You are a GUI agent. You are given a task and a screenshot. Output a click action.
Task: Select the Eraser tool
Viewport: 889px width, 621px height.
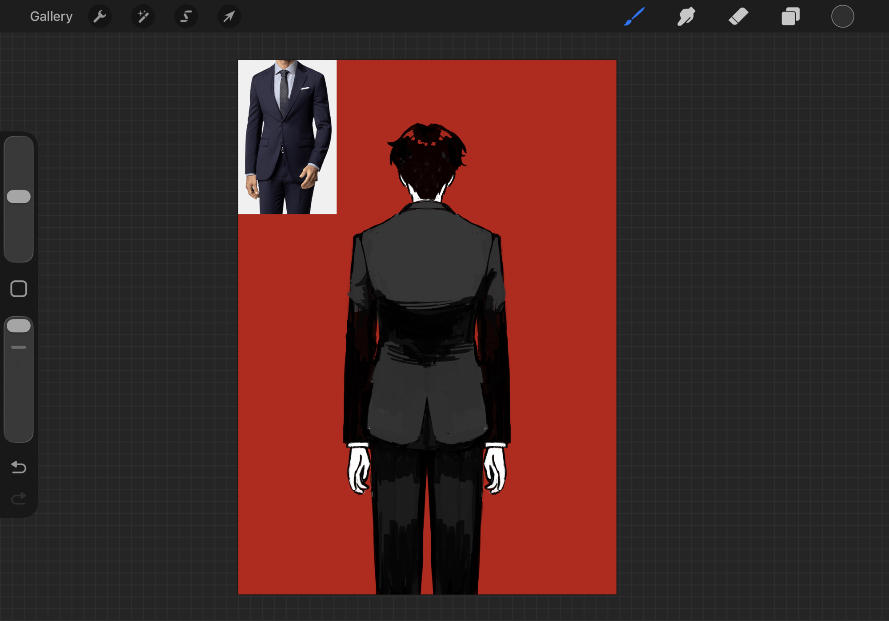738,17
